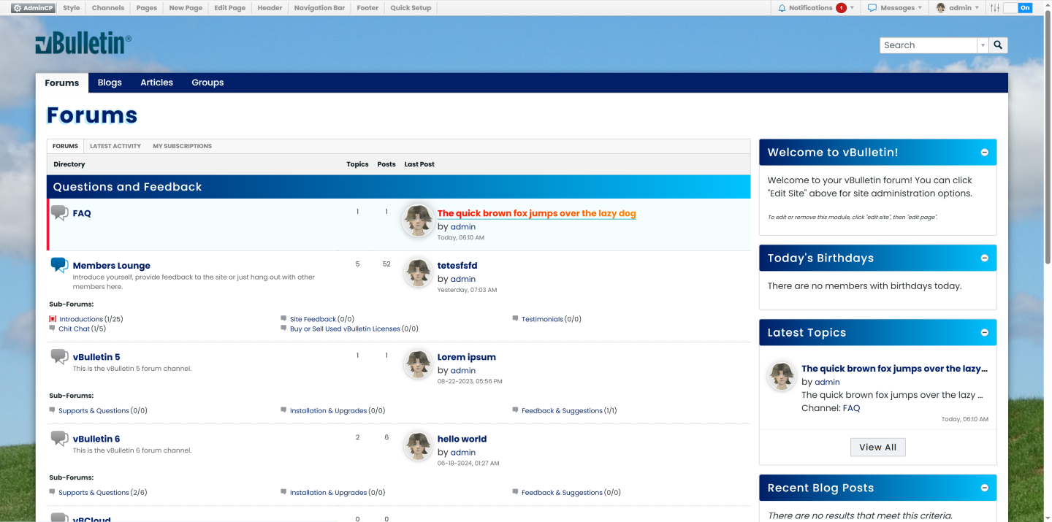Open the Style toolbar menu
The width and height of the screenshot is (1052, 522).
click(72, 8)
